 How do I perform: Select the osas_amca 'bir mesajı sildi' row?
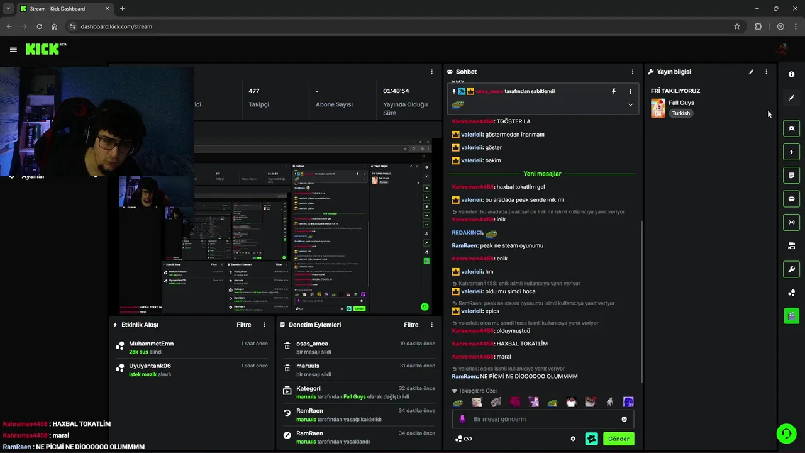click(x=358, y=347)
